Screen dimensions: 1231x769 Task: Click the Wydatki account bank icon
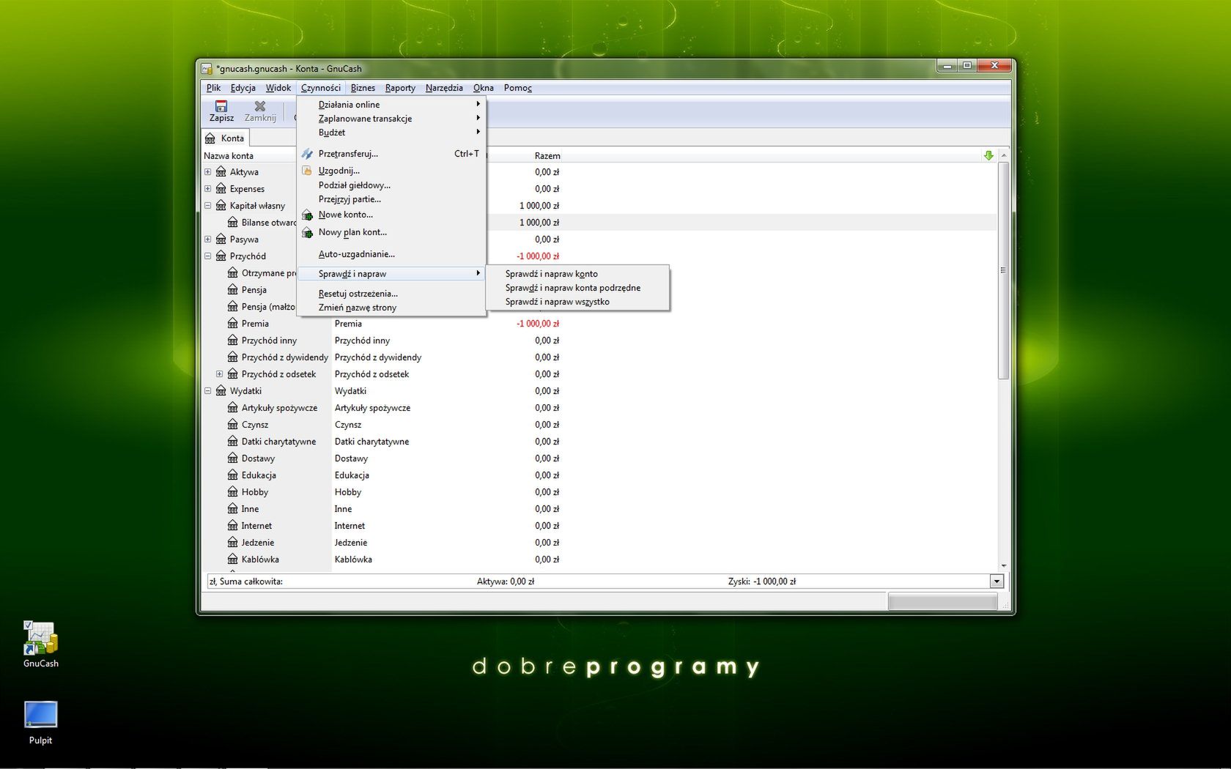221,390
